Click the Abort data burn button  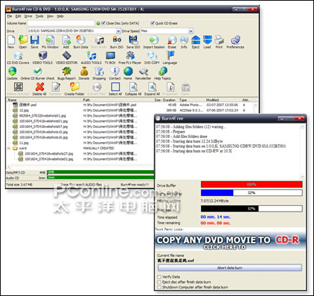[230, 268]
